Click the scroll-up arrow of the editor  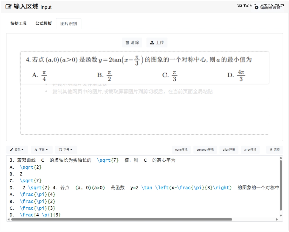coord(281,158)
